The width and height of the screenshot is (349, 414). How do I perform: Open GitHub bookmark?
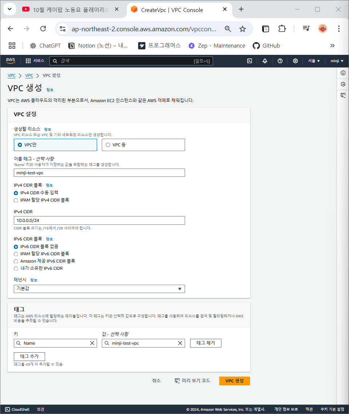(x=266, y=46)
